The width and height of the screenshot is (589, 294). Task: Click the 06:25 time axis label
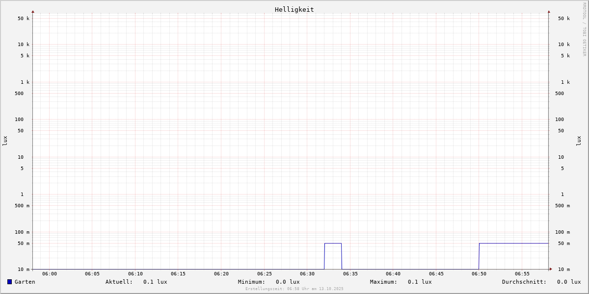point(265,274)
